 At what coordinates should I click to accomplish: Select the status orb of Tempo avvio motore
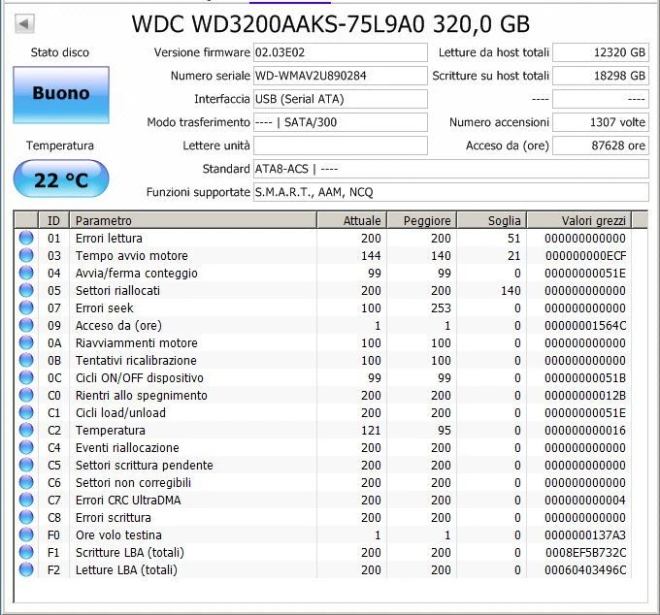(26, 255)
